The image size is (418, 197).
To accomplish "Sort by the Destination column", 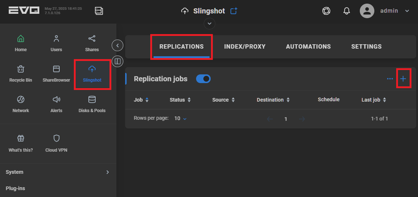I will [x=273, y=100].
